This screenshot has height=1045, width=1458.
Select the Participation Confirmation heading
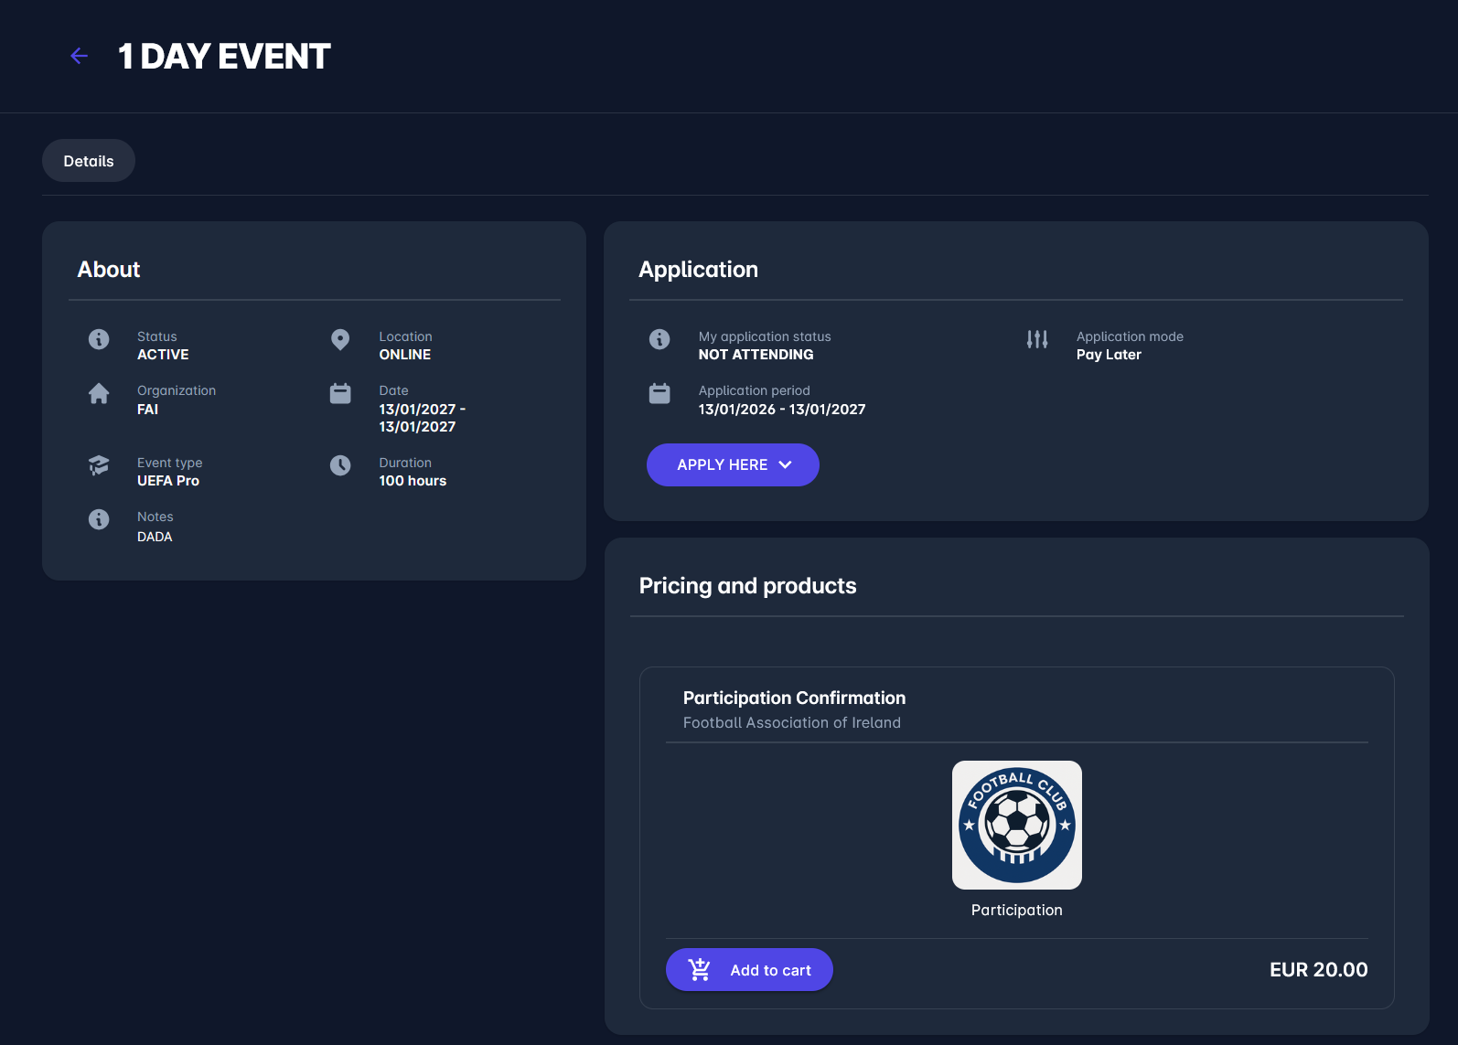pos(794,698)
